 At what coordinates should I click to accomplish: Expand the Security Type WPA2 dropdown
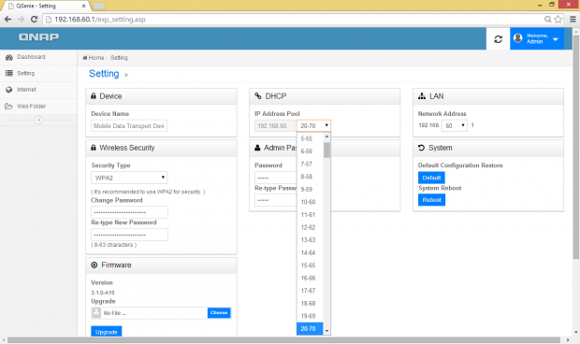(x=129, y=178)
